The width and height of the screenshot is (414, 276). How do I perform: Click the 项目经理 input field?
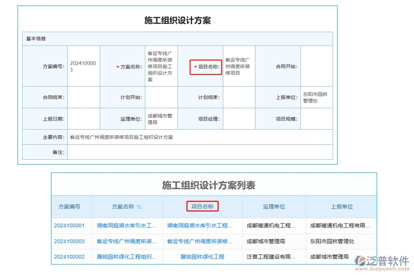(x=239, y=118)
